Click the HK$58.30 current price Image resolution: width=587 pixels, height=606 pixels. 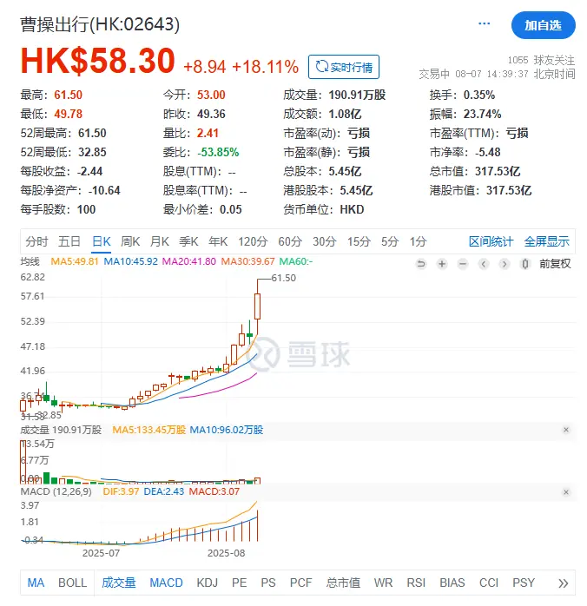pyautogui.click(x=97, y=61)
